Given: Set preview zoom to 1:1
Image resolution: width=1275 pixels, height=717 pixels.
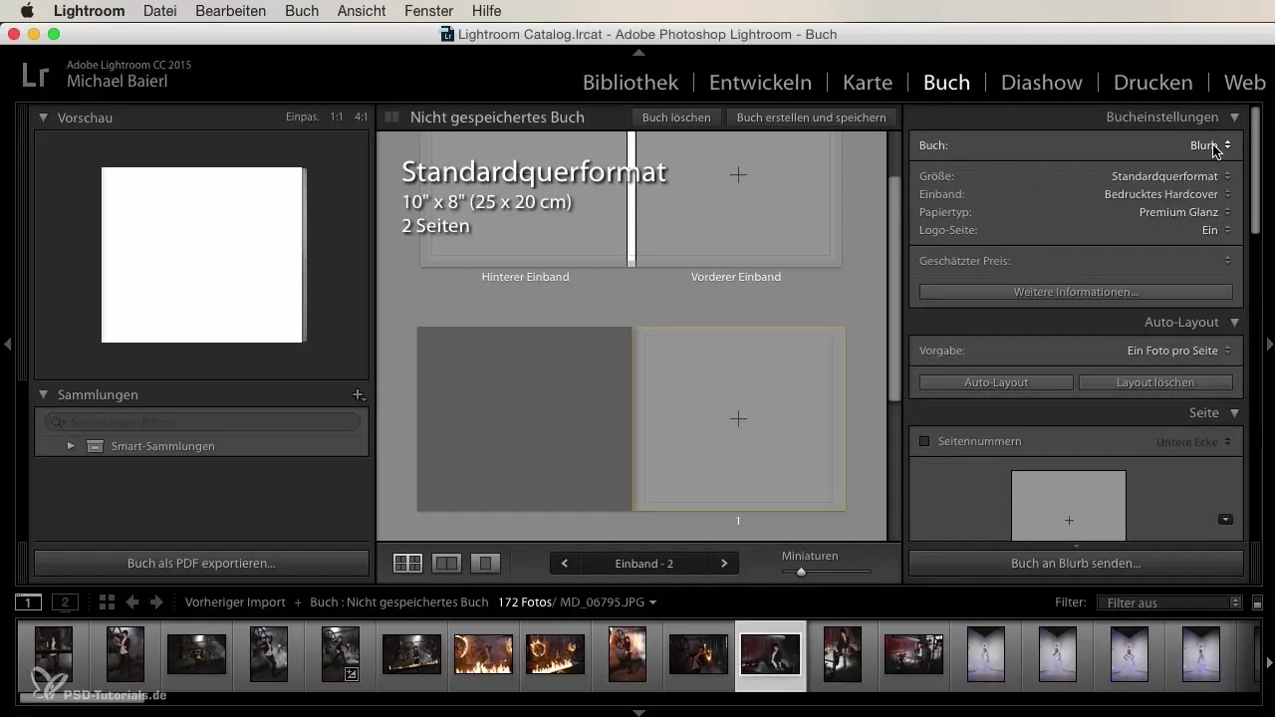Looking at the screenshot, I should point(337,117).
